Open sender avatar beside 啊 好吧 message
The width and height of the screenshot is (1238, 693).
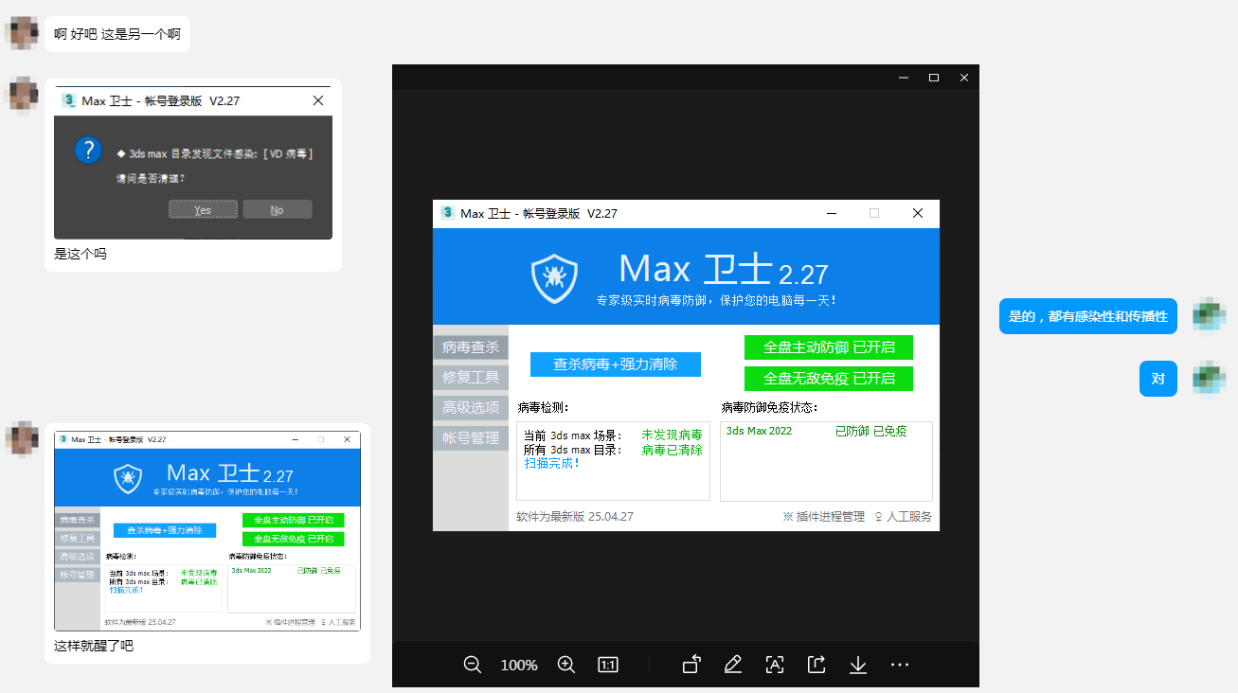[22, 33]
